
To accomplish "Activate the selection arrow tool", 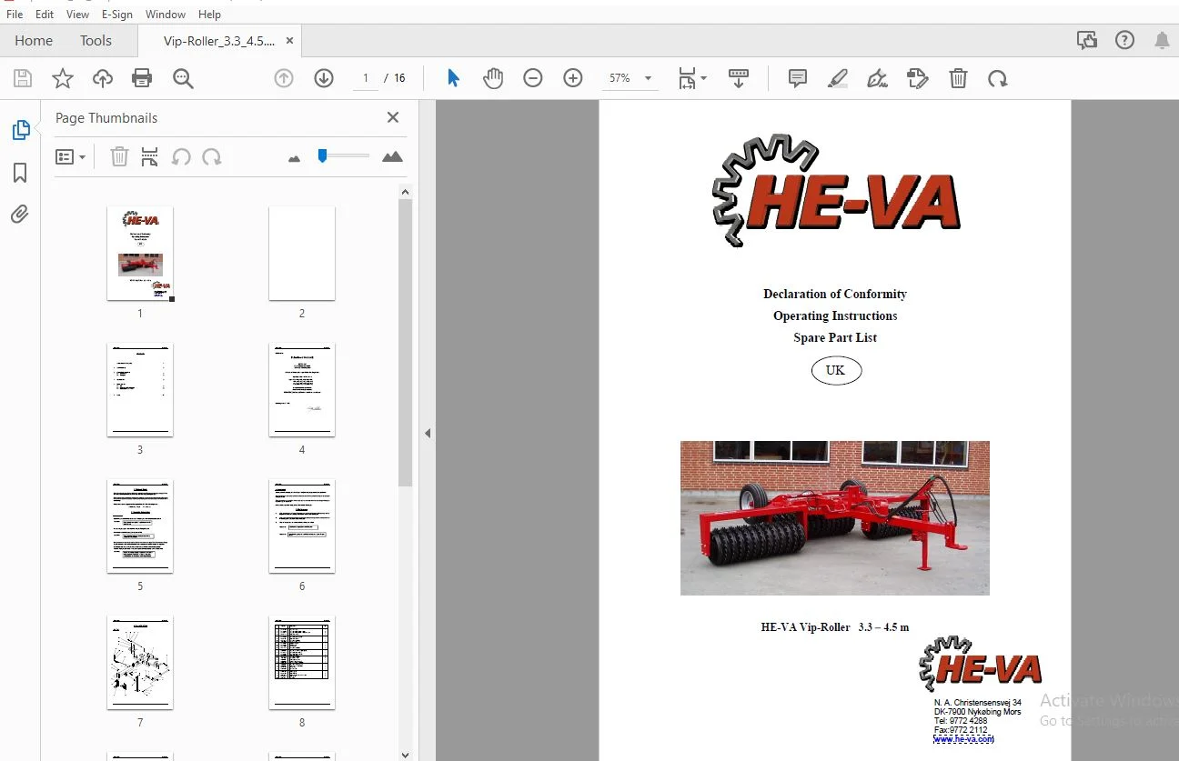I will [453, 78].
